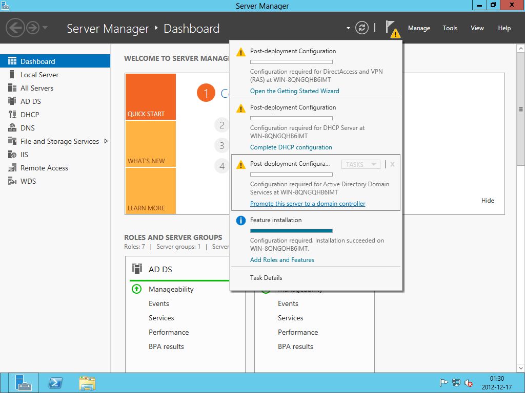Viewport: 525px width, 393px height.
Task: Launch PowerShell from the taskbar
Action: click(x=55, y=383)
